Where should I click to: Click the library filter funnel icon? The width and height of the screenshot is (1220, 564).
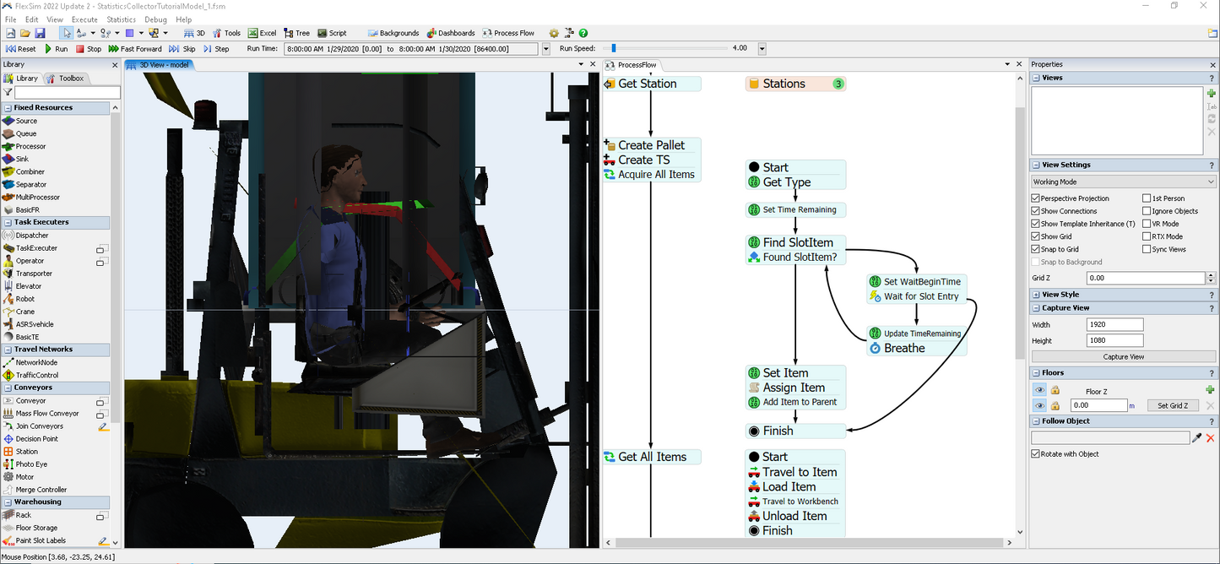coord(8,93)
